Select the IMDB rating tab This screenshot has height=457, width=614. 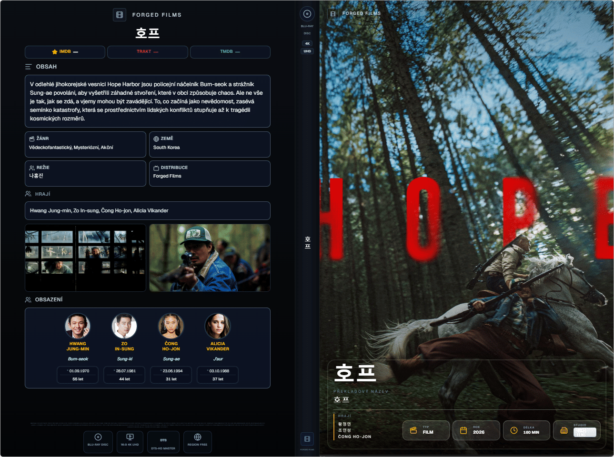(x=65, y=52)
